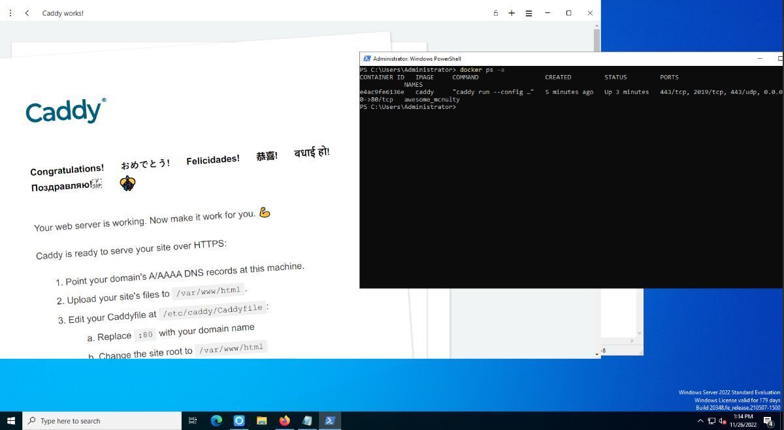Click the scroll-down arrow of browser scrollbar
The image size is (784, 430).
pos(597,355)
